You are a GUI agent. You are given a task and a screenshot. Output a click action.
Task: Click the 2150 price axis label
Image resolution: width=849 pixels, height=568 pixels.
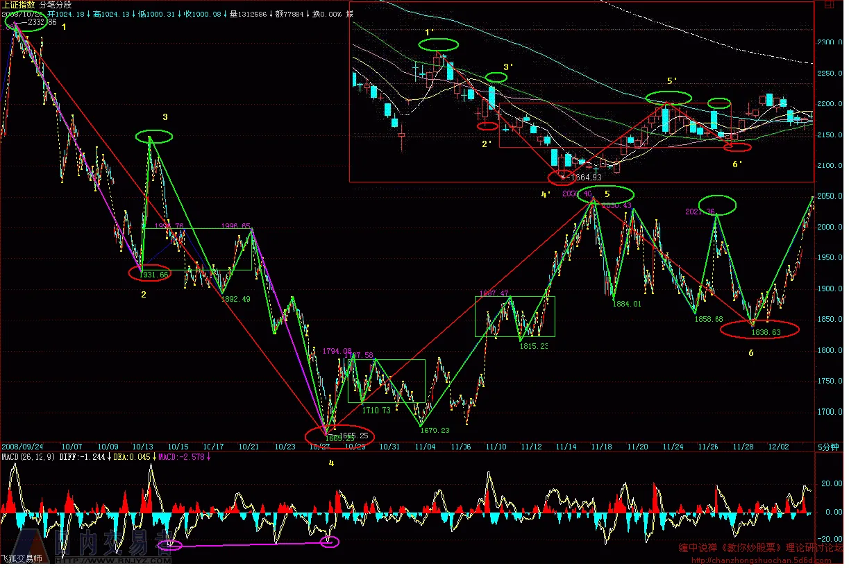(x=828, y=135)
